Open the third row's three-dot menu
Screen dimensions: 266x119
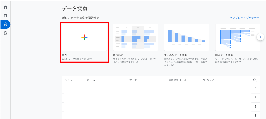[x=255, y=107]
